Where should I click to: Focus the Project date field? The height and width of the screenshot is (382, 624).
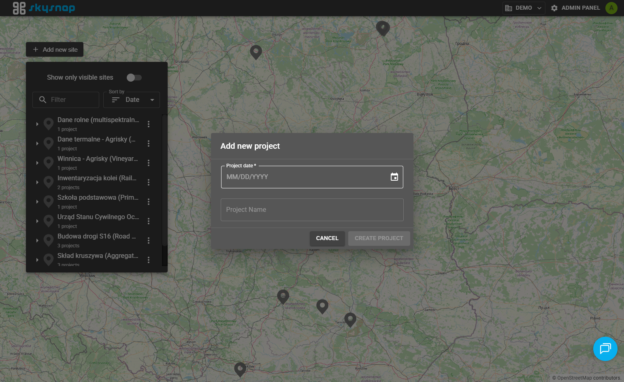(312, 177)
